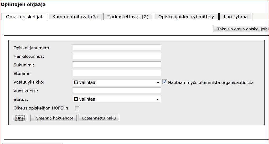Select the Opiskelijoiden ryhmittely tab

click(186, 17)
